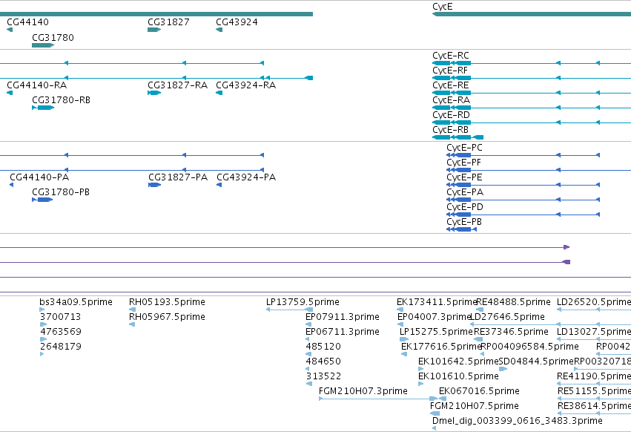Select EST RE37346.5prime
Image resolution: width=631 pixels, height=432 pixels.
click(511, 332)
